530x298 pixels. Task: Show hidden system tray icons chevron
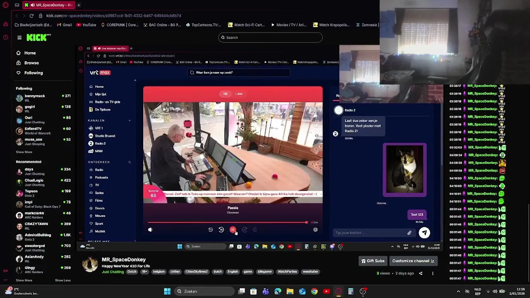coord(458,291)
